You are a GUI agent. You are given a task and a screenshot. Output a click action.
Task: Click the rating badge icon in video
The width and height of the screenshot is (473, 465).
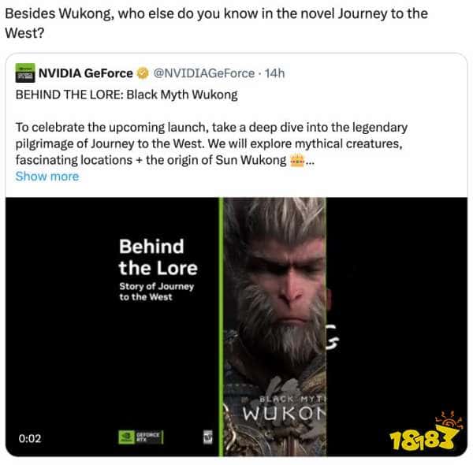click(x=208, y=437)
